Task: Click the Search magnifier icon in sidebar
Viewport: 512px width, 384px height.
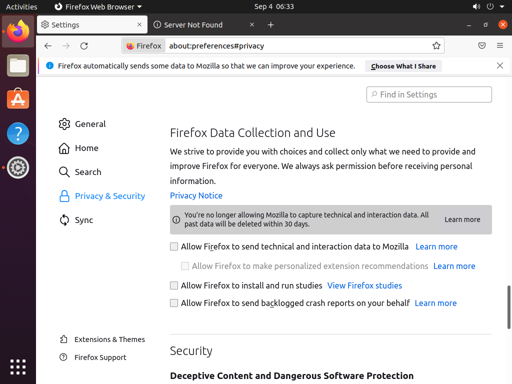Action: coord(64,172)
